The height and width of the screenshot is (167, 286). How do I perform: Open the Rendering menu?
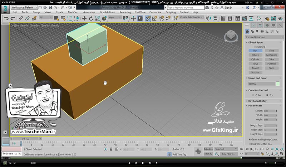125,12
